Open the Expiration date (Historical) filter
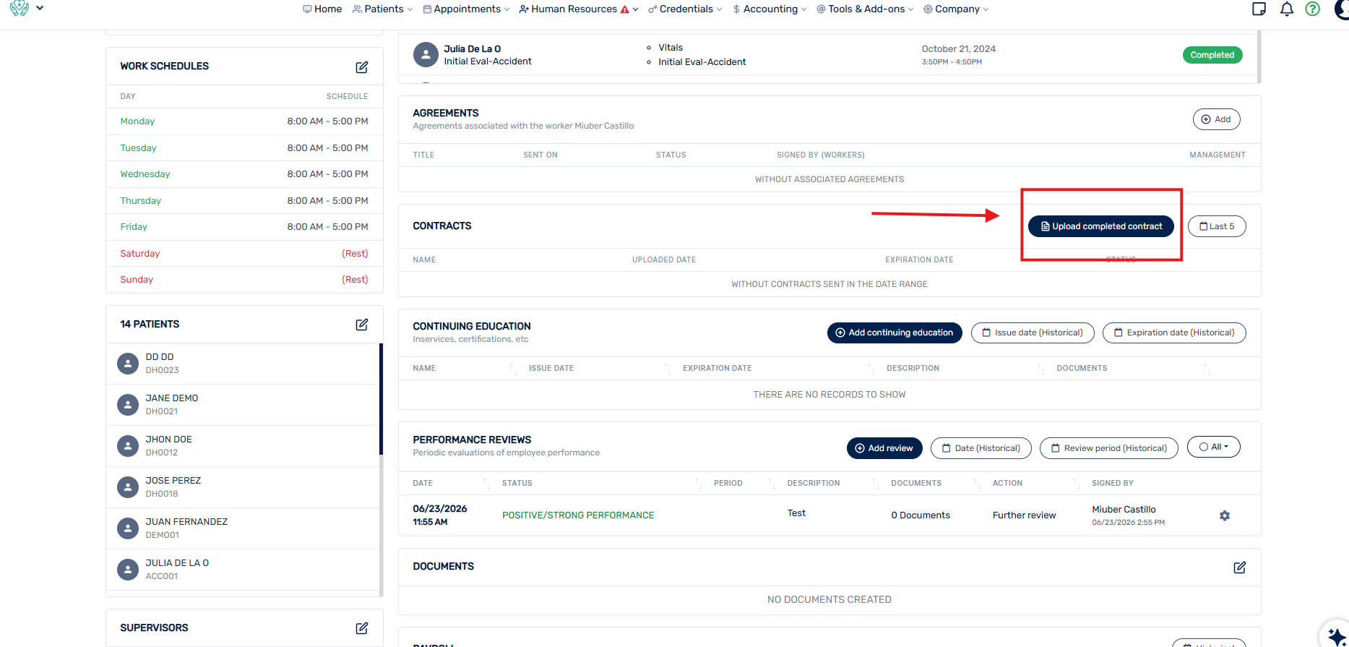 click(x=1174, y=333)
